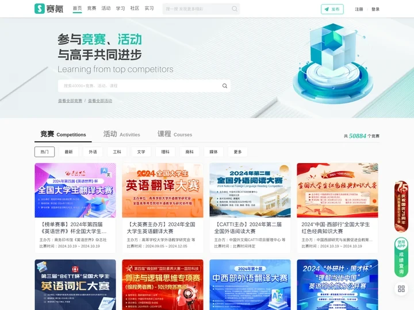Open the QR code grid icon on the right
The image size is (414, 310).
click(401, 289)
